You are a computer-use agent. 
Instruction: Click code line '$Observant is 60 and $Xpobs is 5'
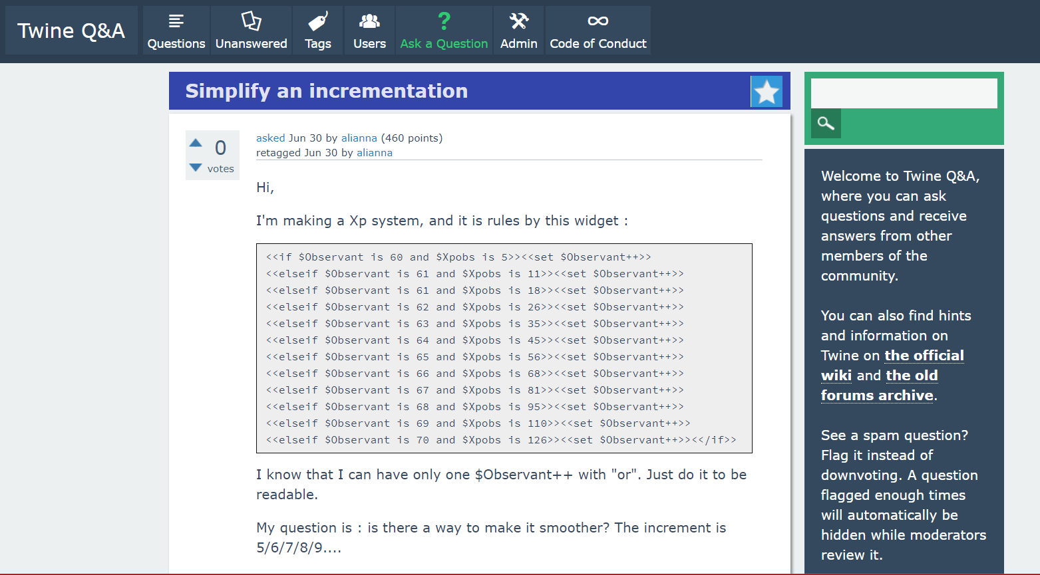point(458,257)
